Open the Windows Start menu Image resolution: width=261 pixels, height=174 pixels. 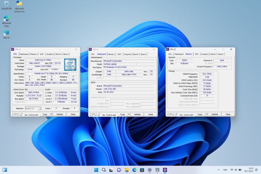(96, 170)
